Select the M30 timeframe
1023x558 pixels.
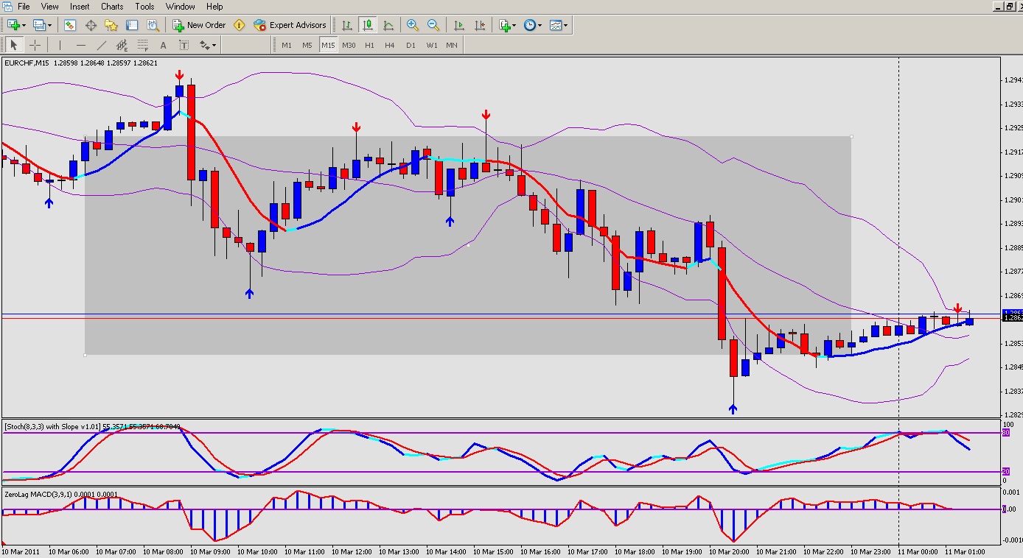[349, 45]
